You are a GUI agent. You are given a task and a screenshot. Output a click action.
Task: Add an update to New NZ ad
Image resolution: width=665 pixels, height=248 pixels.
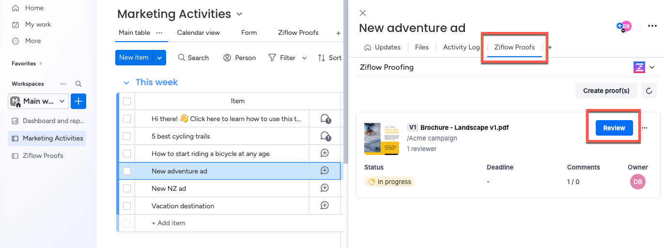pos(325,188)
